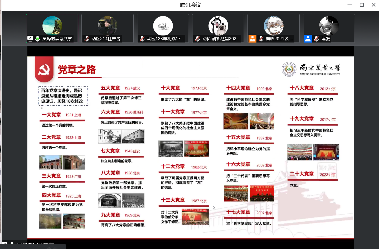
Task: Click orange user badge on 畜牧2021级 tile
Action: click(x=252, y=39)
